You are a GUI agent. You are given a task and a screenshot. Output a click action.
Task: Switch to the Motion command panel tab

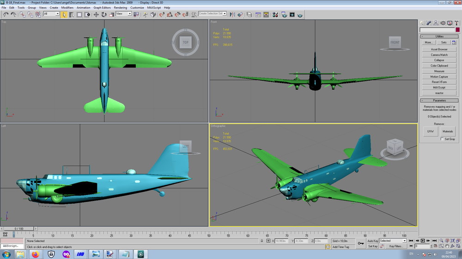pos(443,23)
